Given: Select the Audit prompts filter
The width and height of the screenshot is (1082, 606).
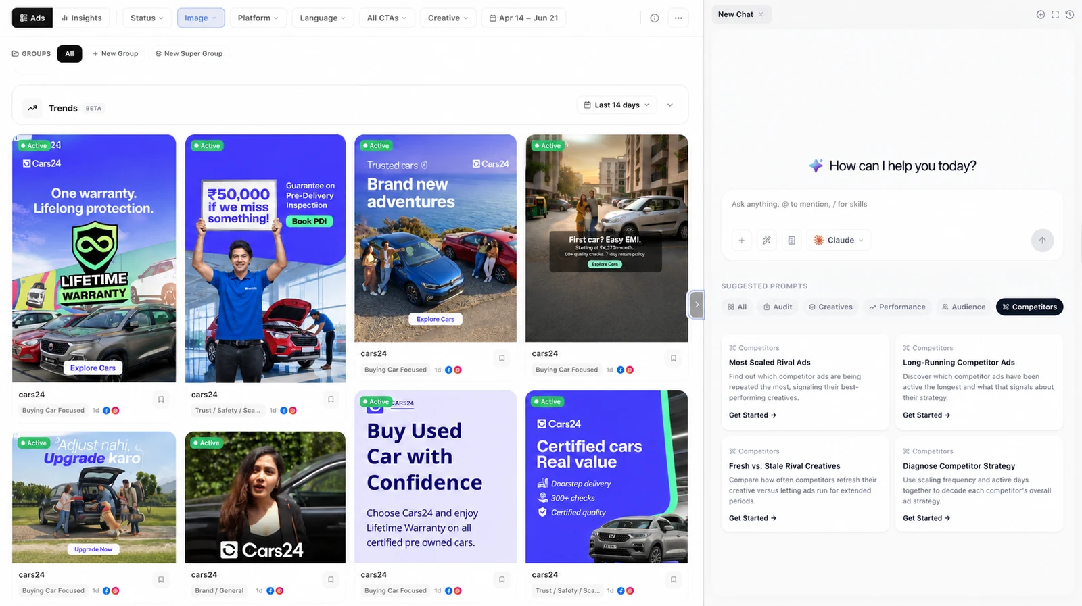Looking at the screenshot, I should tap(778, 307).
